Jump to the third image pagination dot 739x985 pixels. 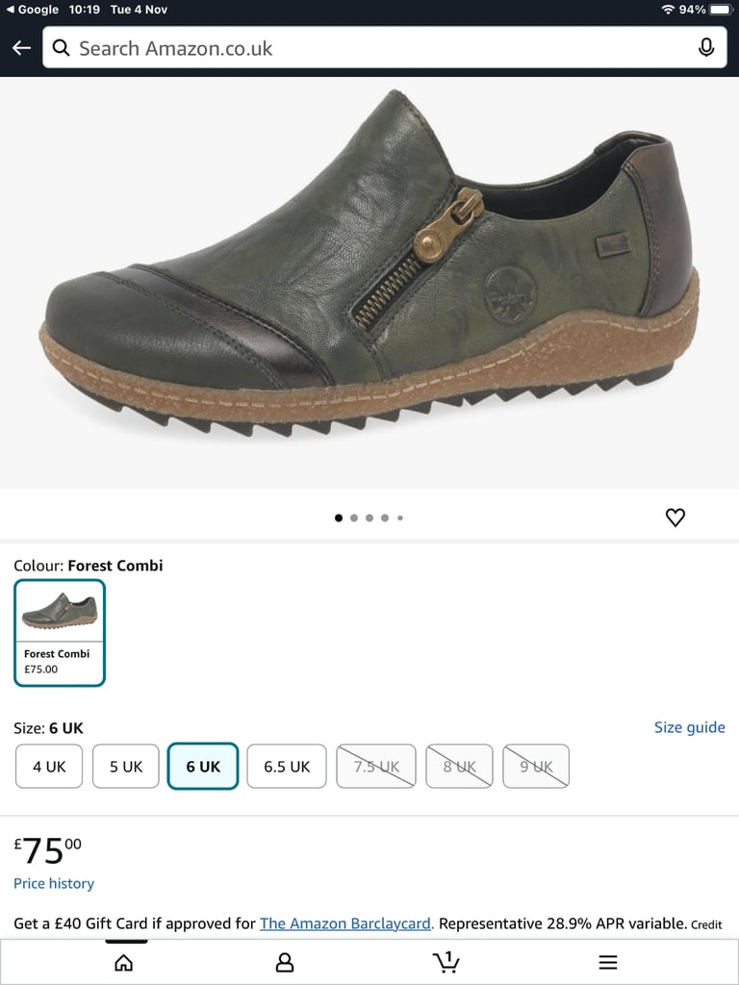[369, 518]
